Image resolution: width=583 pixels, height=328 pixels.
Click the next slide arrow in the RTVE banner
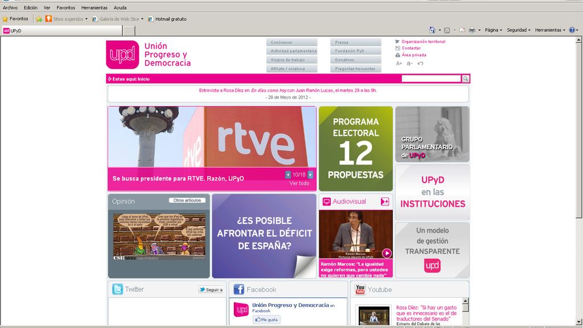[310, 174]
